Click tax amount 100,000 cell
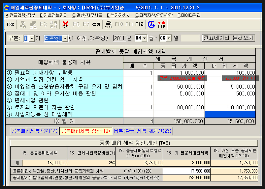Screen dimensions: 265x189 pyautogui.click(x=230, y=73)
